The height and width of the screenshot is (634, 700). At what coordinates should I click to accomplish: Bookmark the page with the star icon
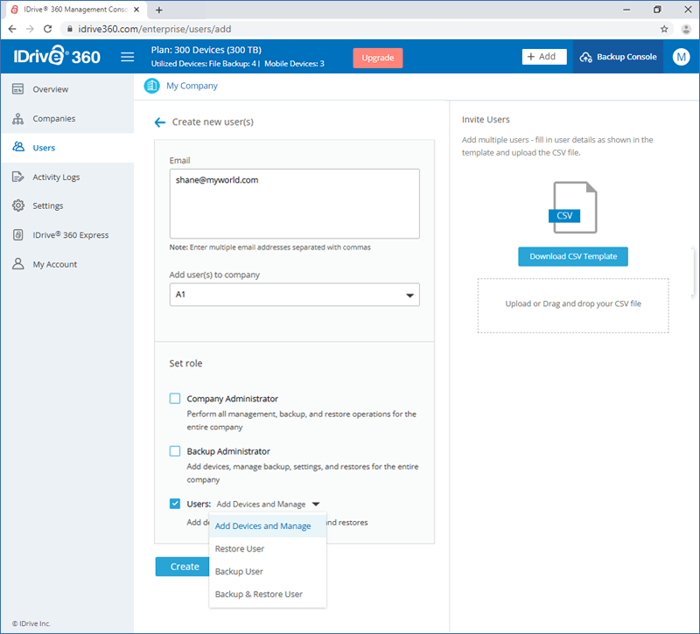click(x=664, y=29)
